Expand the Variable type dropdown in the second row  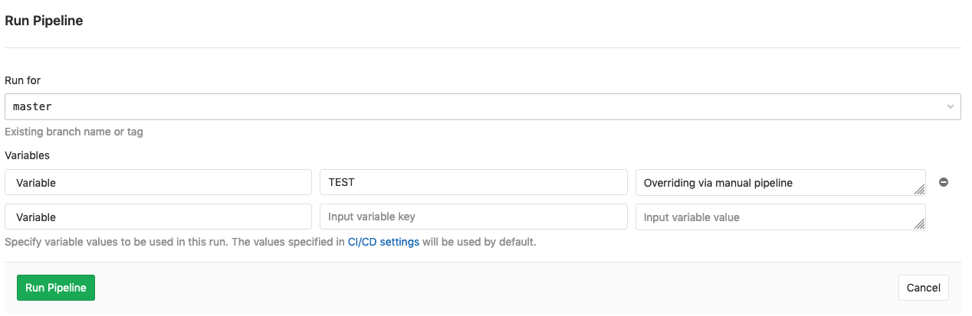[158, 217]
